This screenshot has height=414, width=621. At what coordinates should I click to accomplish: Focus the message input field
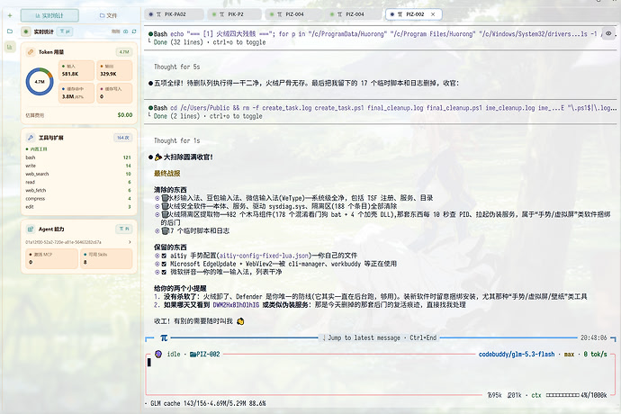pos(380,373)
